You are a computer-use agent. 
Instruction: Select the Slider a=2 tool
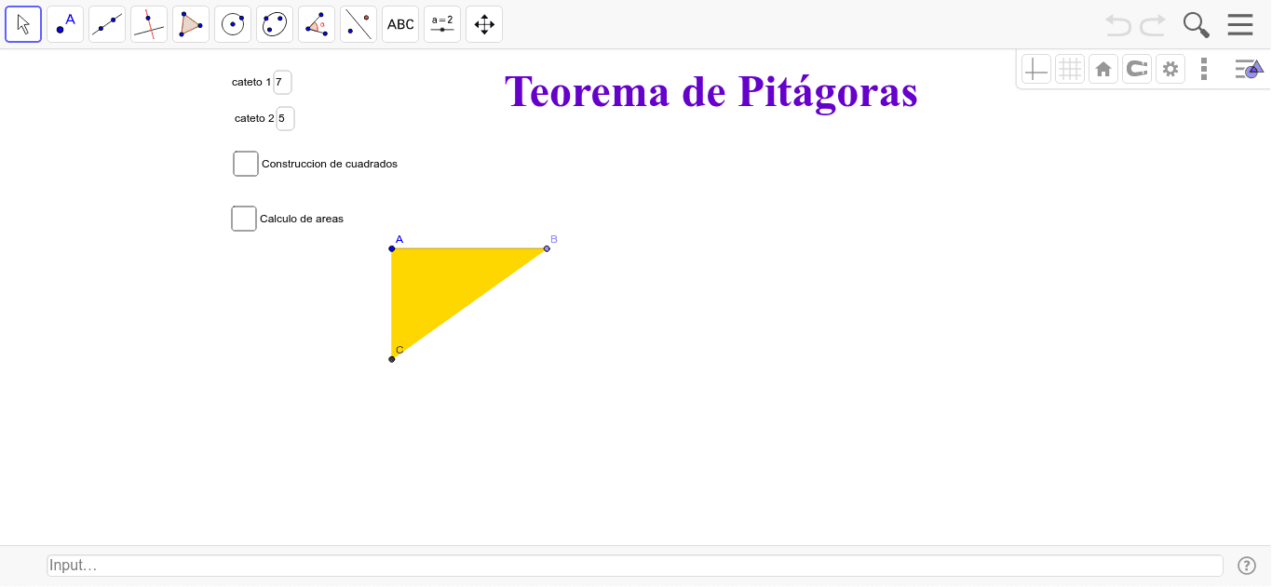(442, 24)
